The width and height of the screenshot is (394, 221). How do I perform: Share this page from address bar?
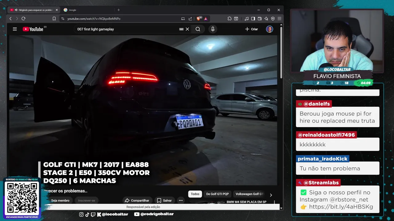coord(190,19)
